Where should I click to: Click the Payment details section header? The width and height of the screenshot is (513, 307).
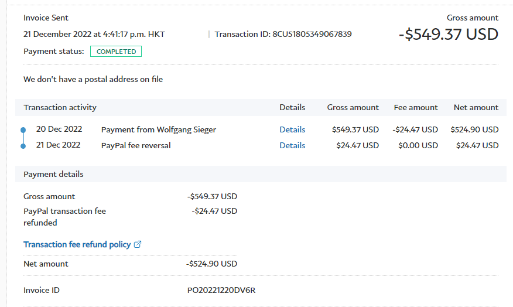(x=53, y=174)
